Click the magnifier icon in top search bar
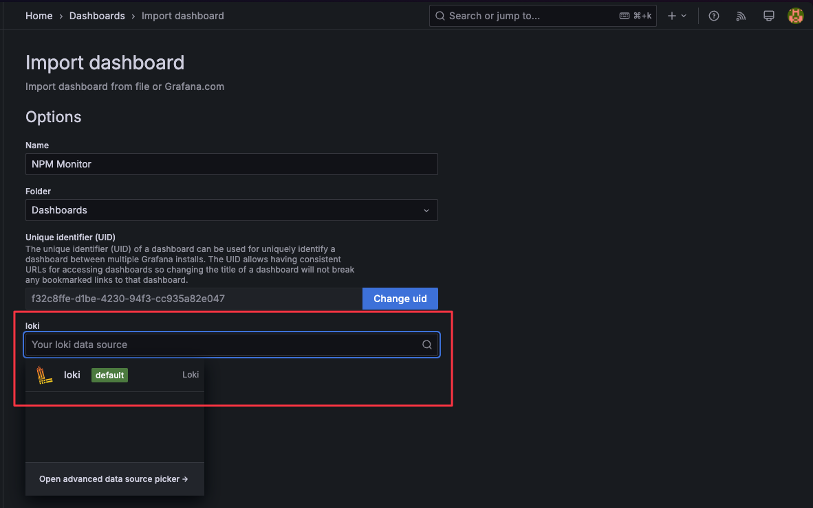Image resolution: width=813 pixels, height=508 pixels. point(440,16)
